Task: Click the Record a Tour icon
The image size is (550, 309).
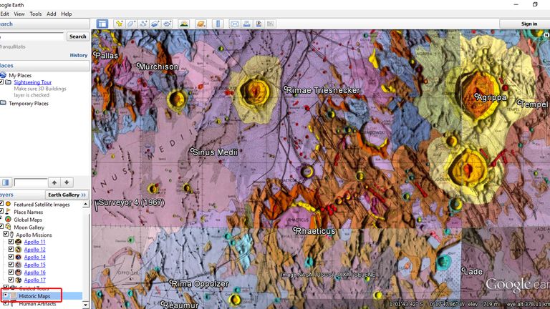Action: pos(166,24)
